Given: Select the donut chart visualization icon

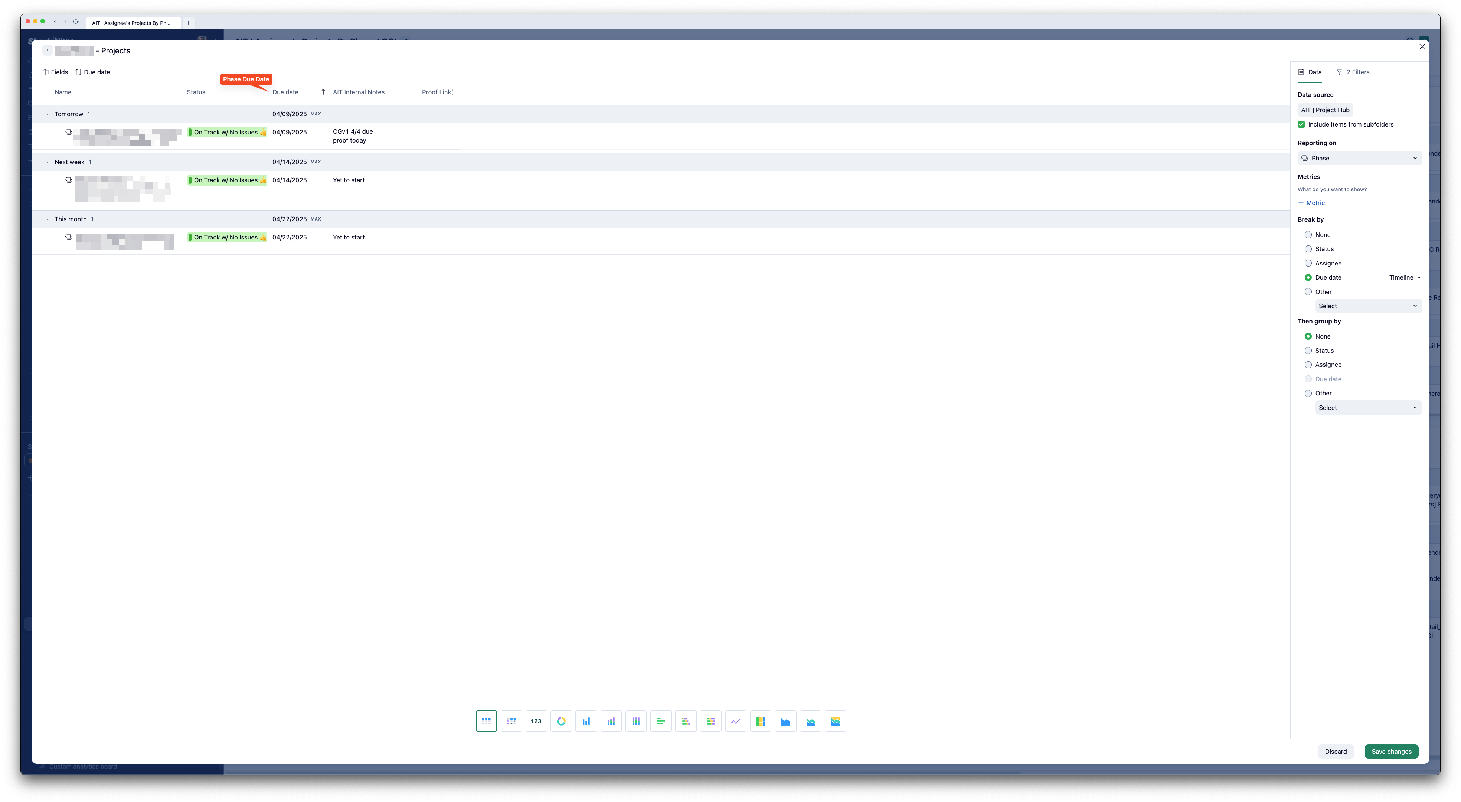Looking at the screenshot, I should point(561,721).
